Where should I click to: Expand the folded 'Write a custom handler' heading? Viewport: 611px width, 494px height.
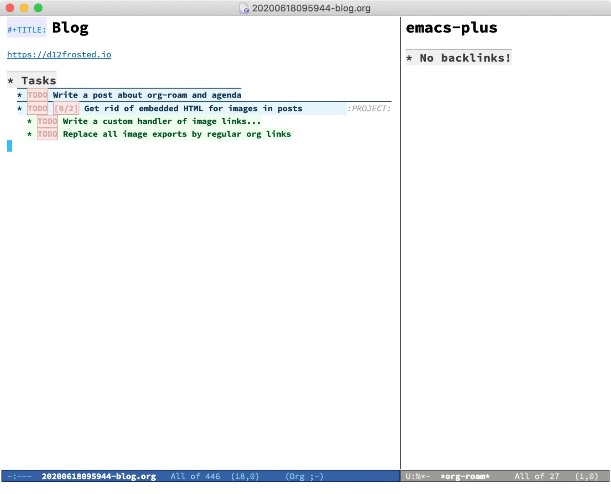tap(162, 122)
